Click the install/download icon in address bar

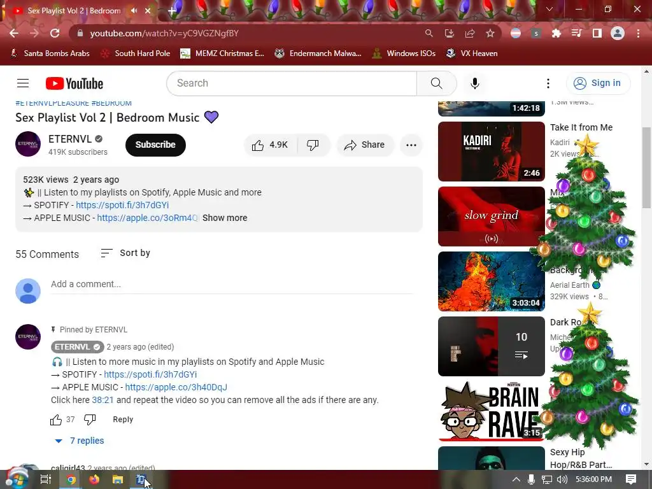click(x=450, y=33)
